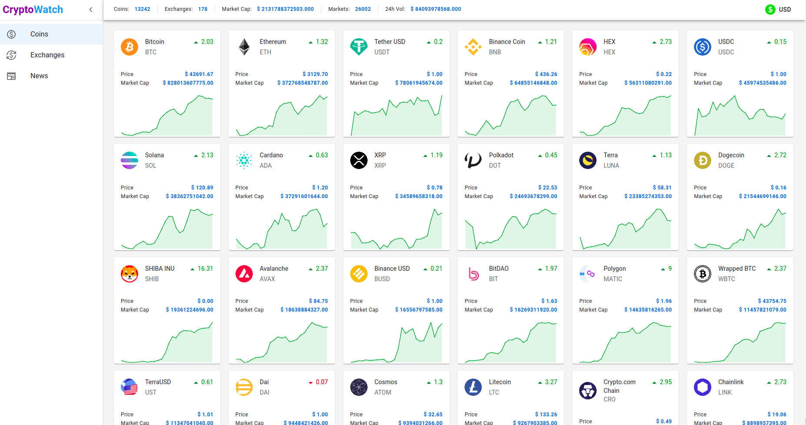This screenshot has width=806, height=425.
Task: Select the Bitcoin coin name
Action: point(155,42)
